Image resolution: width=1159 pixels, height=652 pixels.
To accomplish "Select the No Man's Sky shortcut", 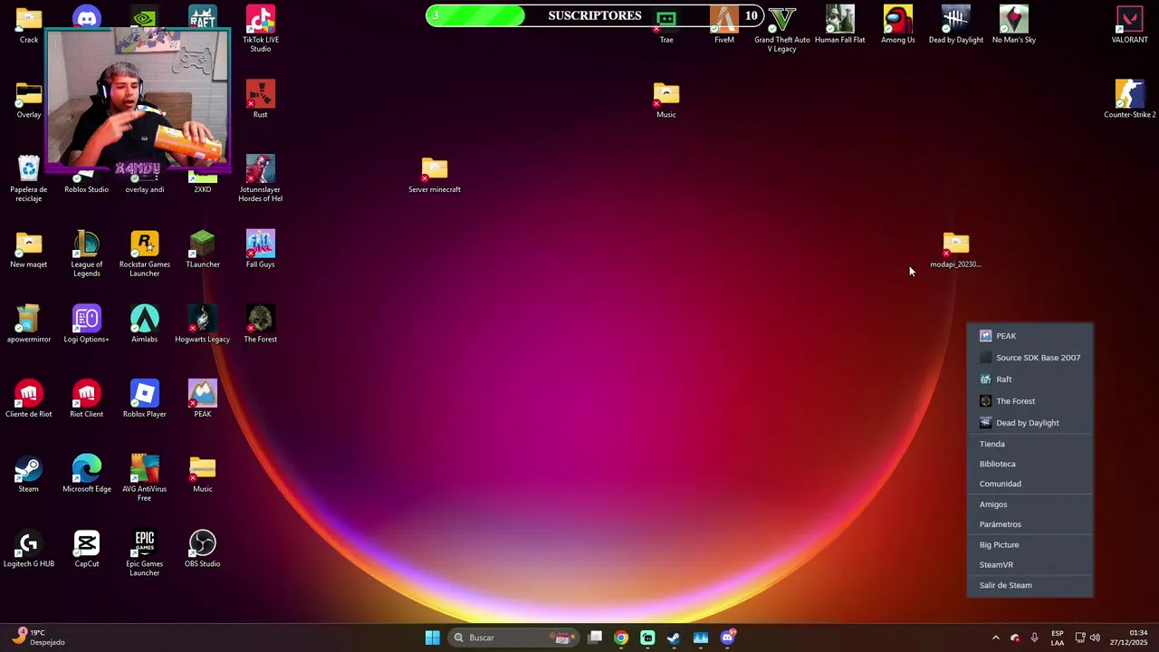I will 1014,24.
